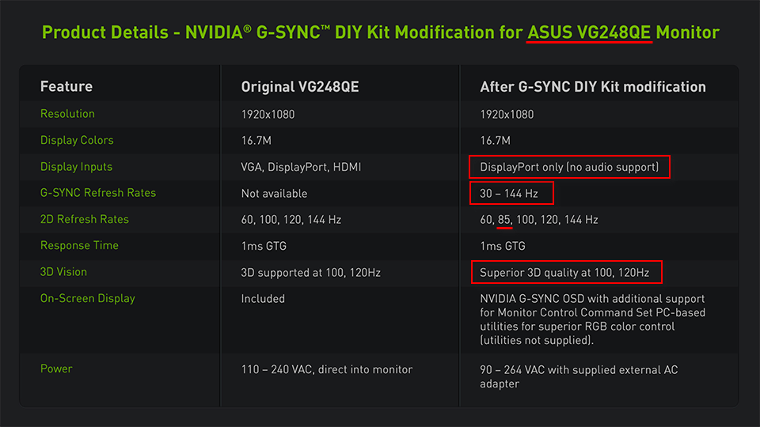Screen dimensions: 760x427
Task: Click the 2D Refresh Rates label
Action: pyautogui.click(x=85, y=219)
